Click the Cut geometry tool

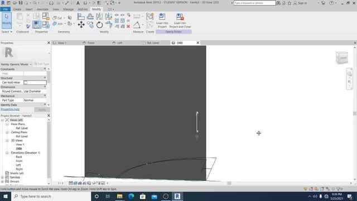57,18
